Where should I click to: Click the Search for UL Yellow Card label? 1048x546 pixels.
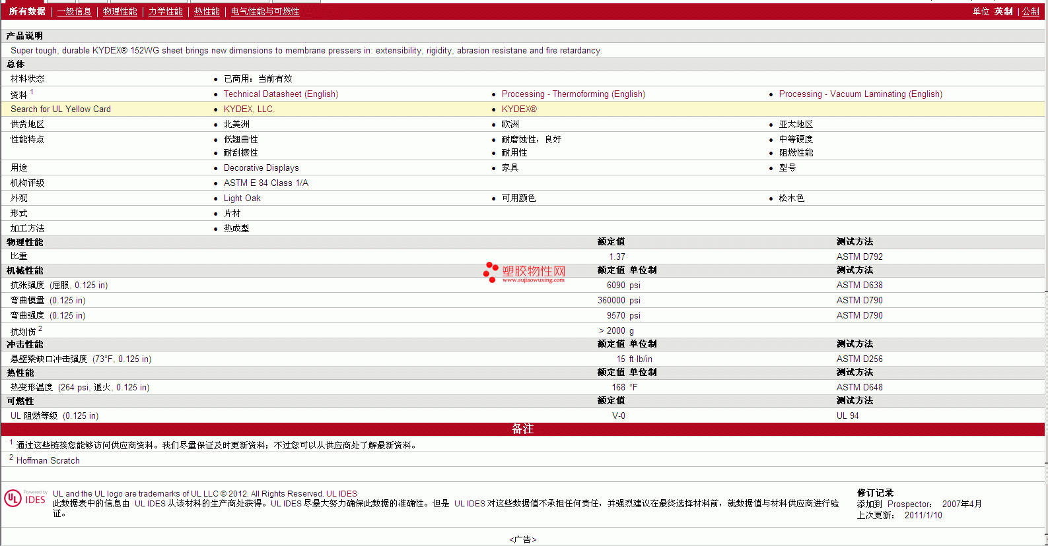tap(61, 109)
